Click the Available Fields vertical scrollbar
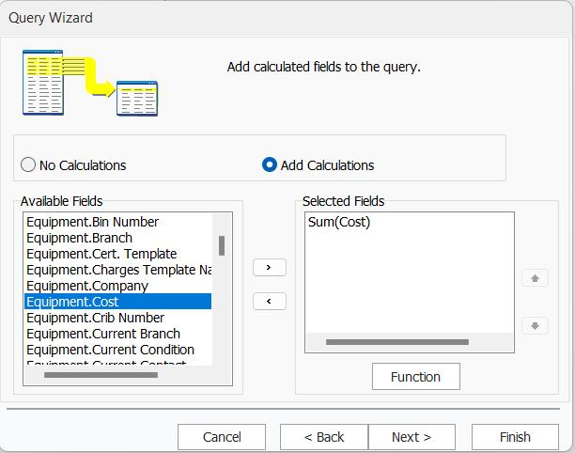 coord(222,246)
